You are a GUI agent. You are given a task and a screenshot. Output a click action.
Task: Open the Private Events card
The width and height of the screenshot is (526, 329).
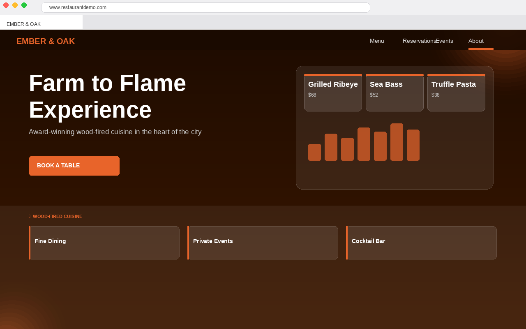click(x=263, y=243)
